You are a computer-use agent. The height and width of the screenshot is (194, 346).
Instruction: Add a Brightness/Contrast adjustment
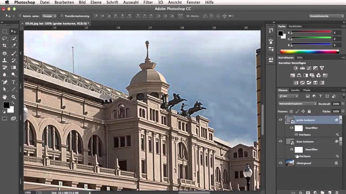coord(296,68)
